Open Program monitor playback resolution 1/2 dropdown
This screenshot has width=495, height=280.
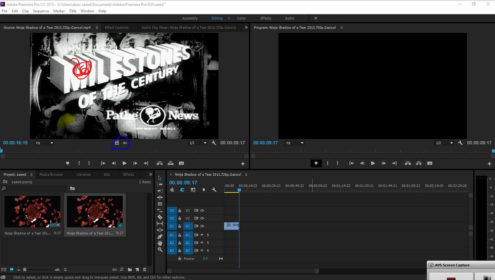(444, 143)
